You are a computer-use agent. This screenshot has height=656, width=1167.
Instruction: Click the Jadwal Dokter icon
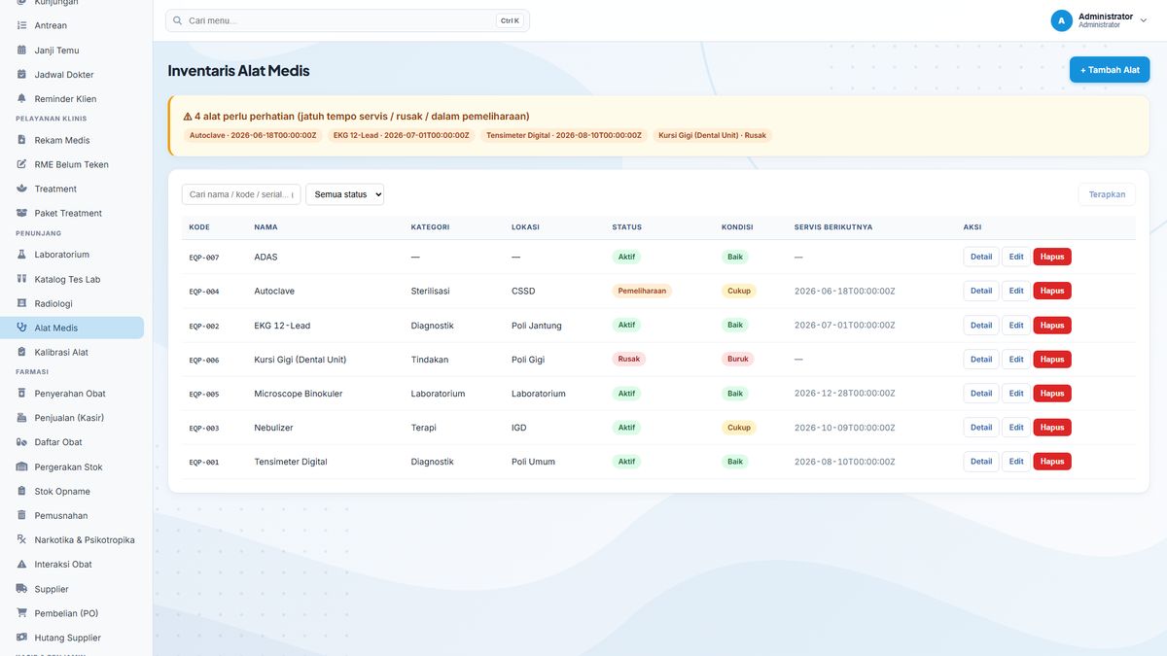(x=22, y=74)
